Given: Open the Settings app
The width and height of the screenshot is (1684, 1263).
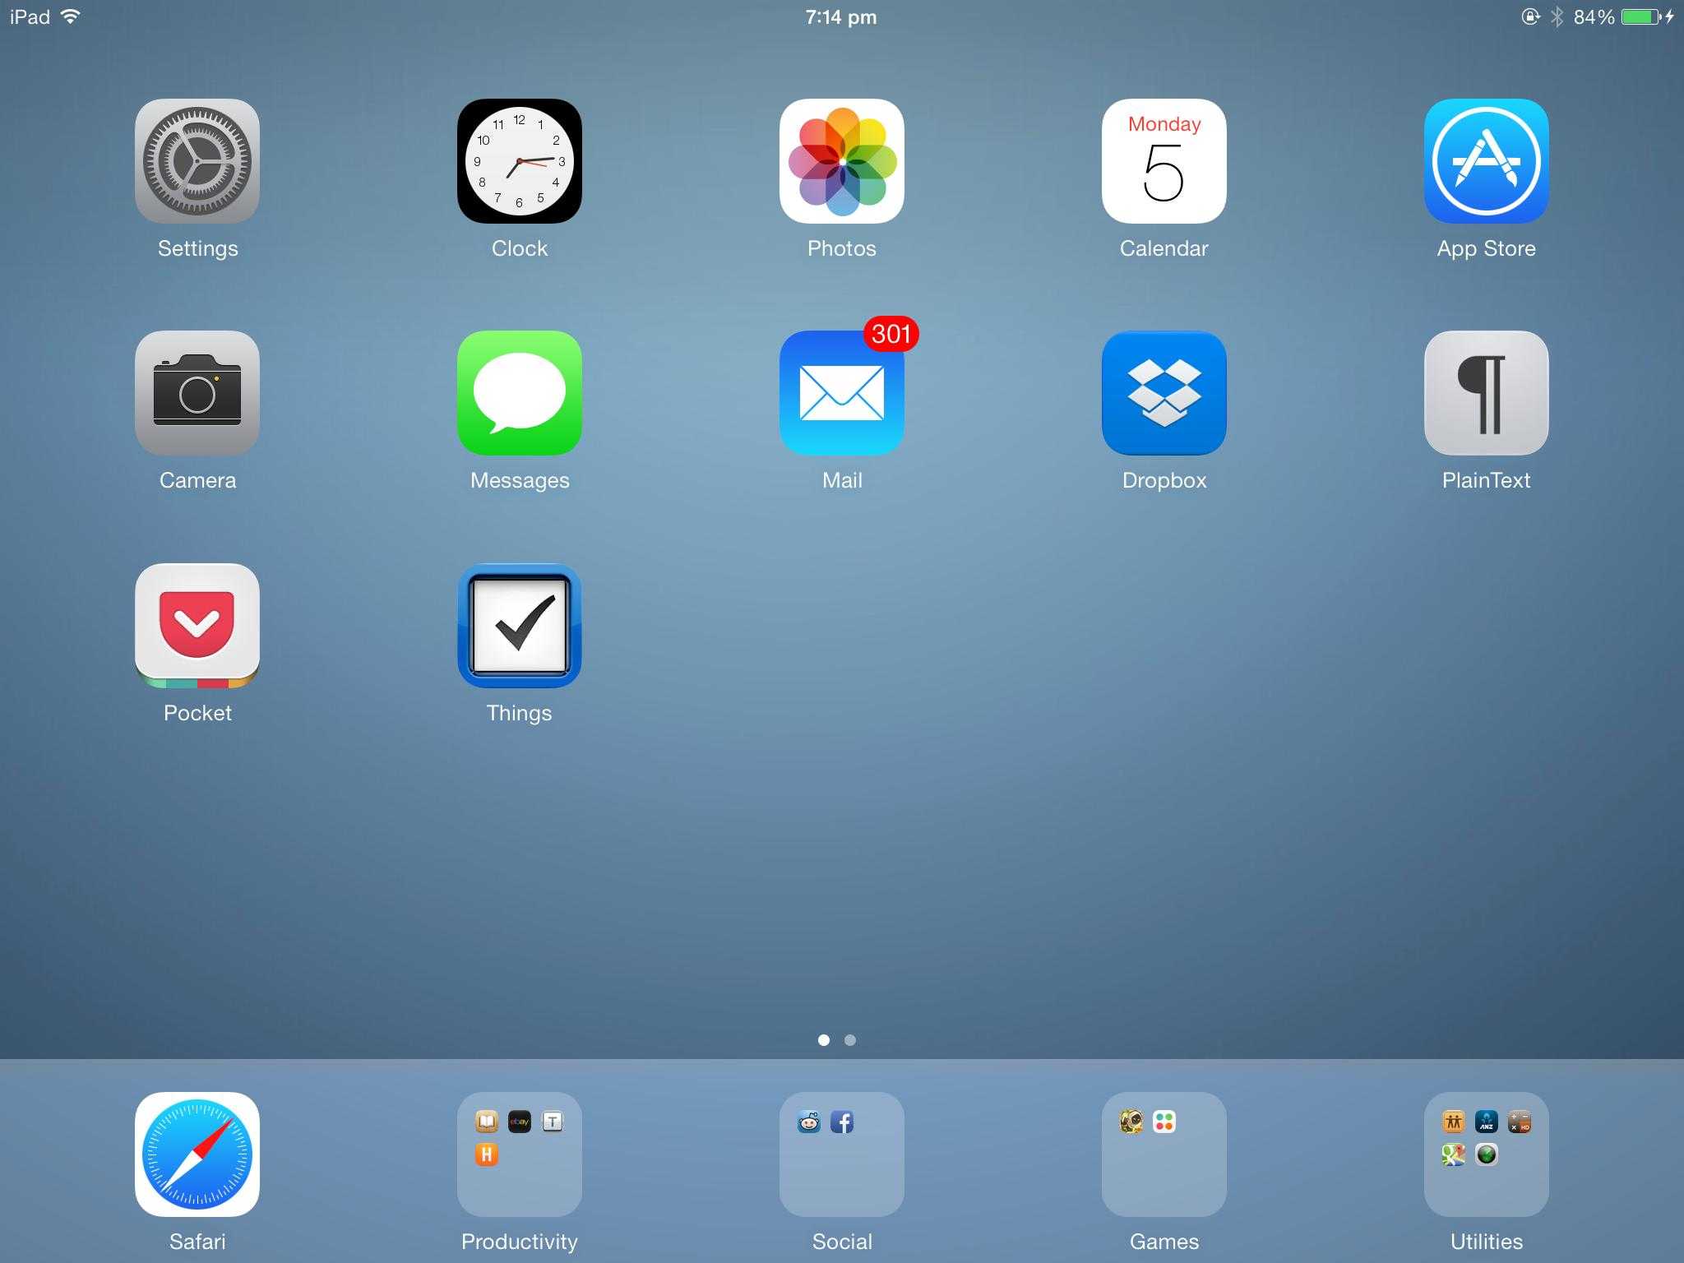Looking at the screenshot, I should pyautogui.click(x=197, y=162).
